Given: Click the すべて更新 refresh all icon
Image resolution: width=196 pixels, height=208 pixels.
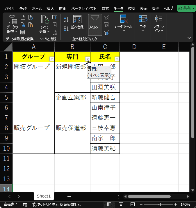Looking at the screenshot, I should 44,24.
